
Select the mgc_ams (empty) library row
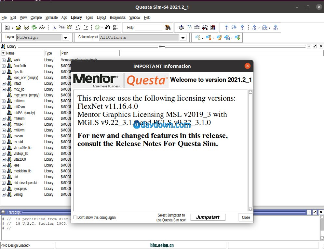coord(26,95)
